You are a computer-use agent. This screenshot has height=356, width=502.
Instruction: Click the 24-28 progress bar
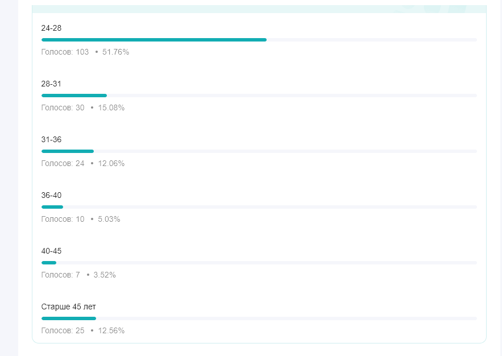[259, 40]
